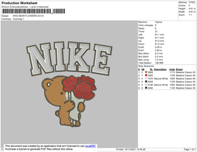Select the Trims value '21'

156,31
